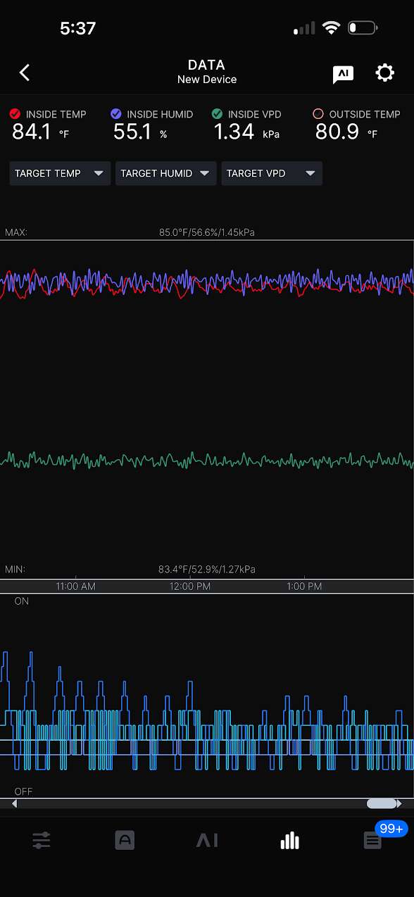Viewport: 414px width, 897px height.
Task: Click the 5:37 clock in status bar
Action: [78, 28]
